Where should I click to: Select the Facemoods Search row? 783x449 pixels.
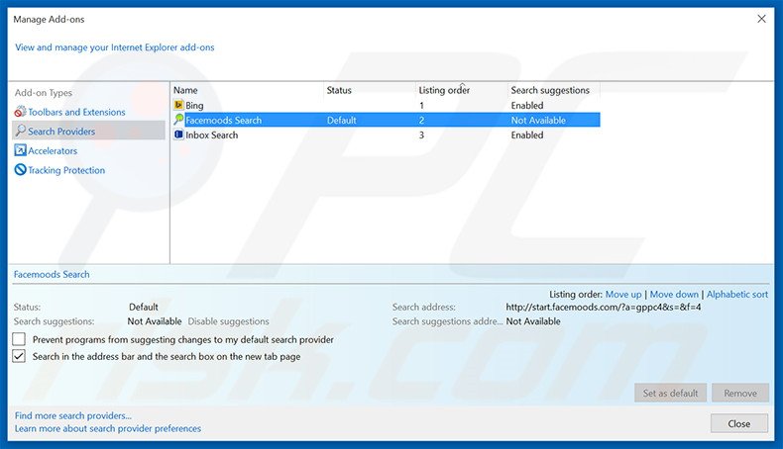(x=386, y=120)
